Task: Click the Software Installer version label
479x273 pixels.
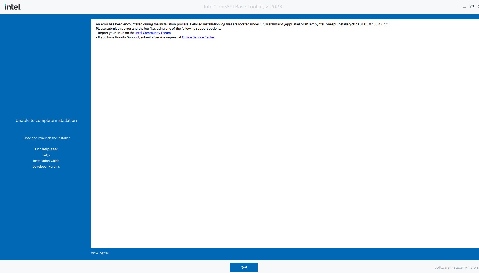Action: (x=456, y=267)
